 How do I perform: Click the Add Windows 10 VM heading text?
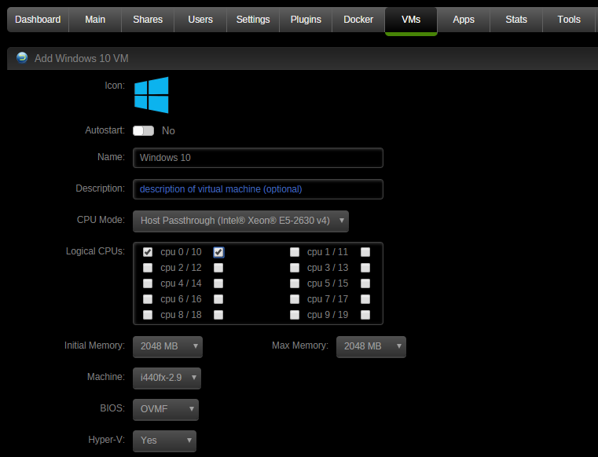pos(81,58)
